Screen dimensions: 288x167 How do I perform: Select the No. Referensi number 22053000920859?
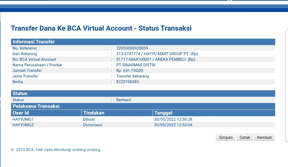[132, 48]
